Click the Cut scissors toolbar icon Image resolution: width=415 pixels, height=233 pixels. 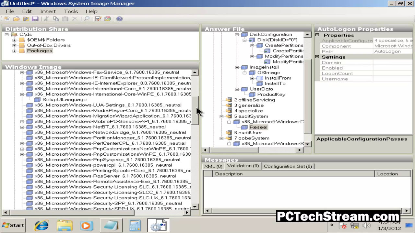[46, 19]
